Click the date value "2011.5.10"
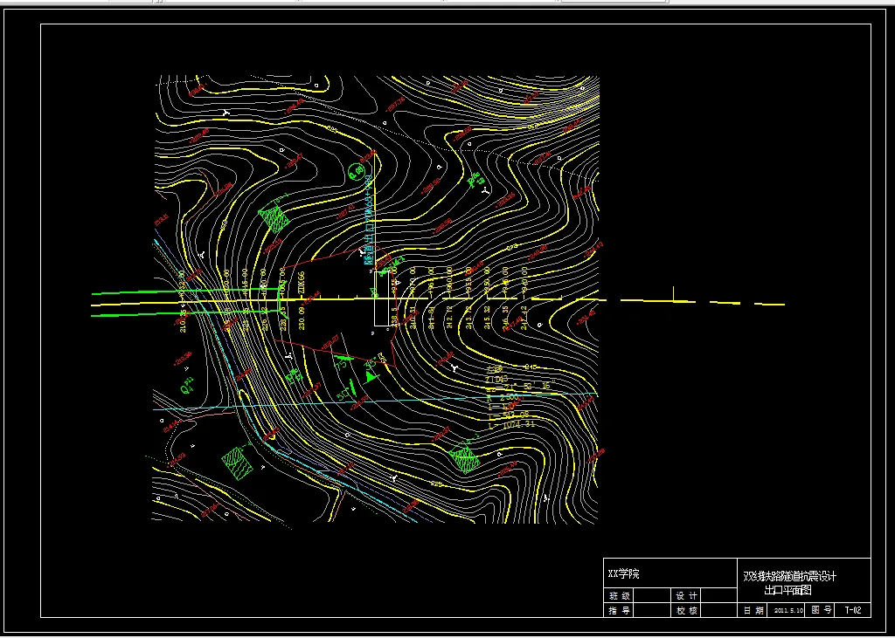This screenshot has width=895, height=638. (789, 611)
